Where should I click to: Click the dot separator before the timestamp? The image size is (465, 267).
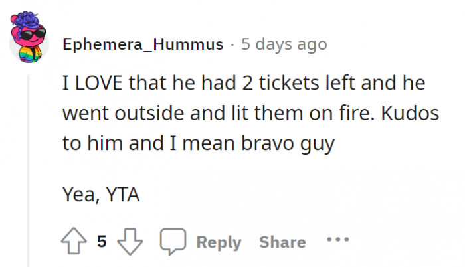231,44
